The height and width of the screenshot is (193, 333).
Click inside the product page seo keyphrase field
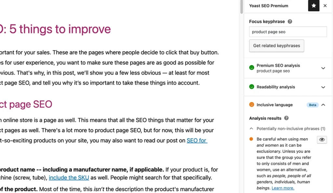pos(287,32)
